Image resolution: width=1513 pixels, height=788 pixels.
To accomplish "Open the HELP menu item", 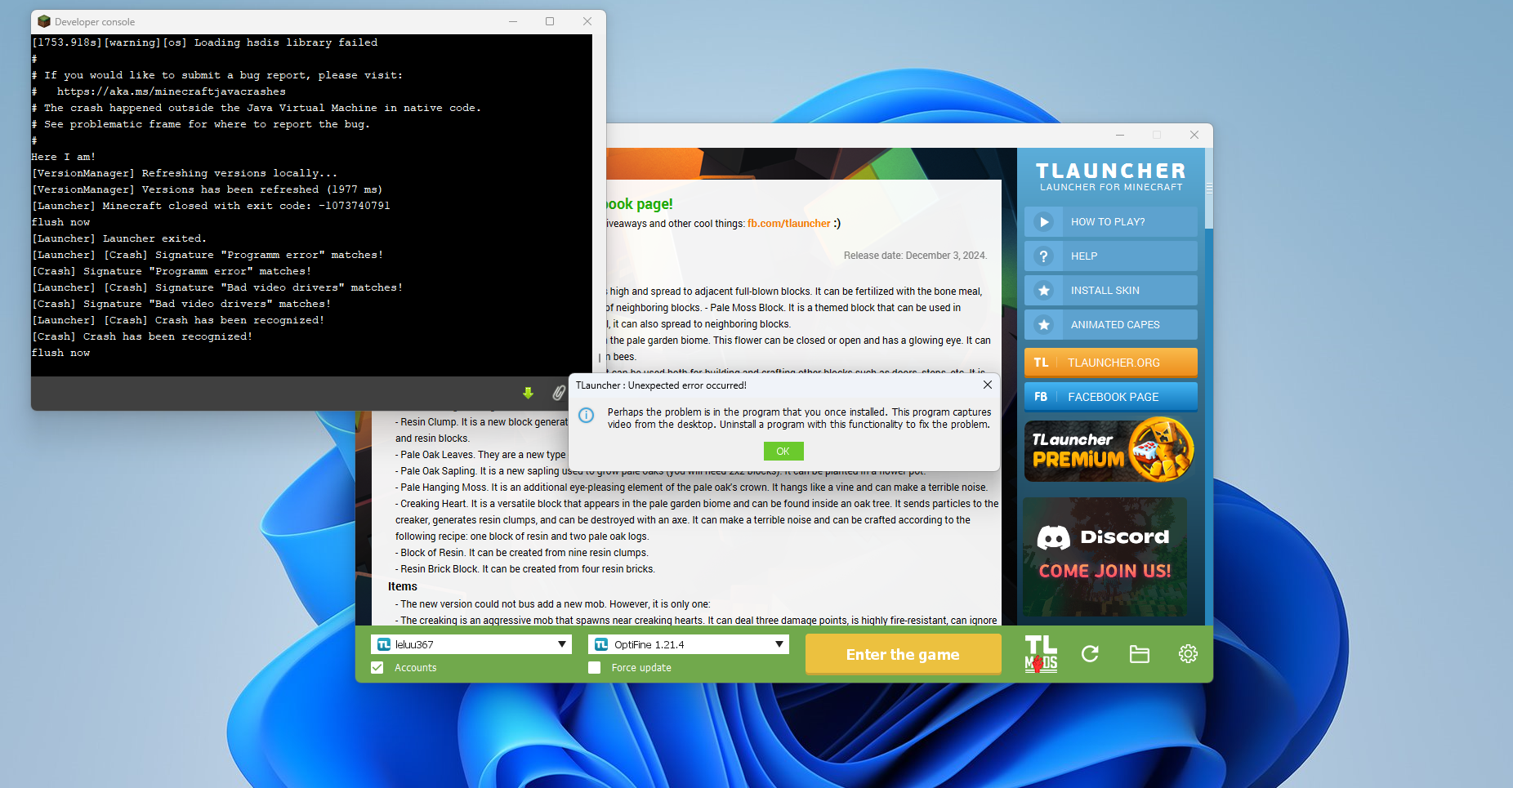I will pos(1111,256).
